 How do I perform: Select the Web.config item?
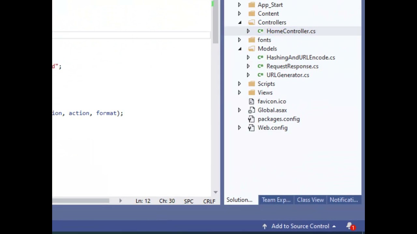[x=273, y=128]
